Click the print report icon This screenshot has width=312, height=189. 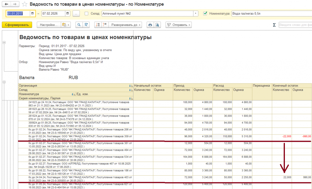(x=150, y=25)
